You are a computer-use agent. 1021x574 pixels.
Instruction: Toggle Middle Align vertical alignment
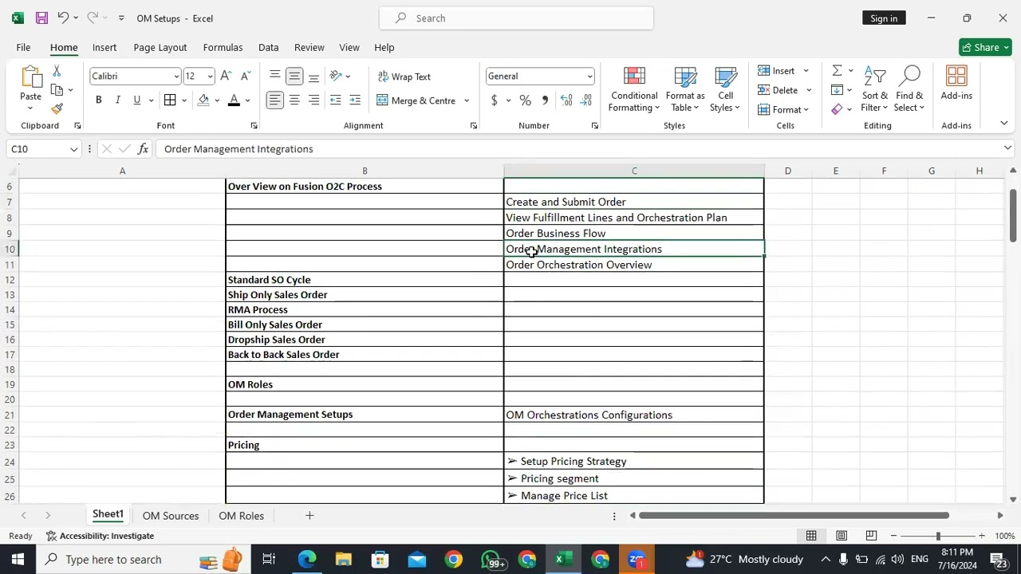294,77
